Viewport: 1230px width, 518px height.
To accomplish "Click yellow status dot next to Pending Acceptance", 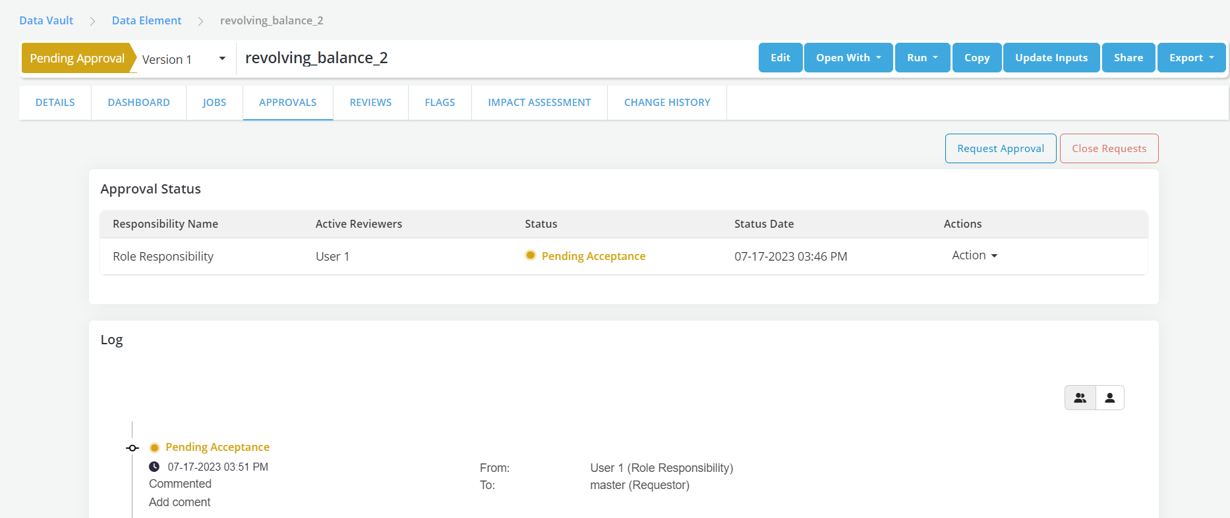I will pos(530,255).
